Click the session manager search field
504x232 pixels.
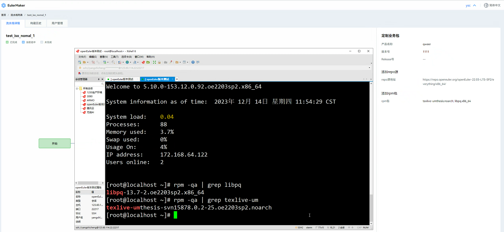[x=89, y=84]
